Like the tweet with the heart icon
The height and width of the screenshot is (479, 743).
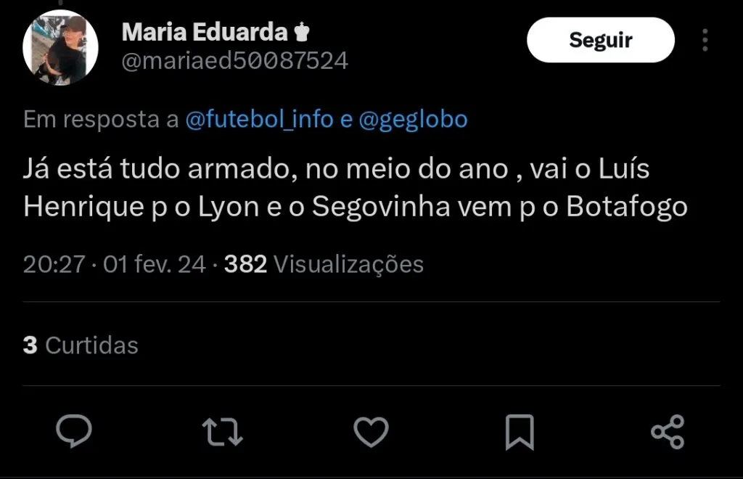371,431
